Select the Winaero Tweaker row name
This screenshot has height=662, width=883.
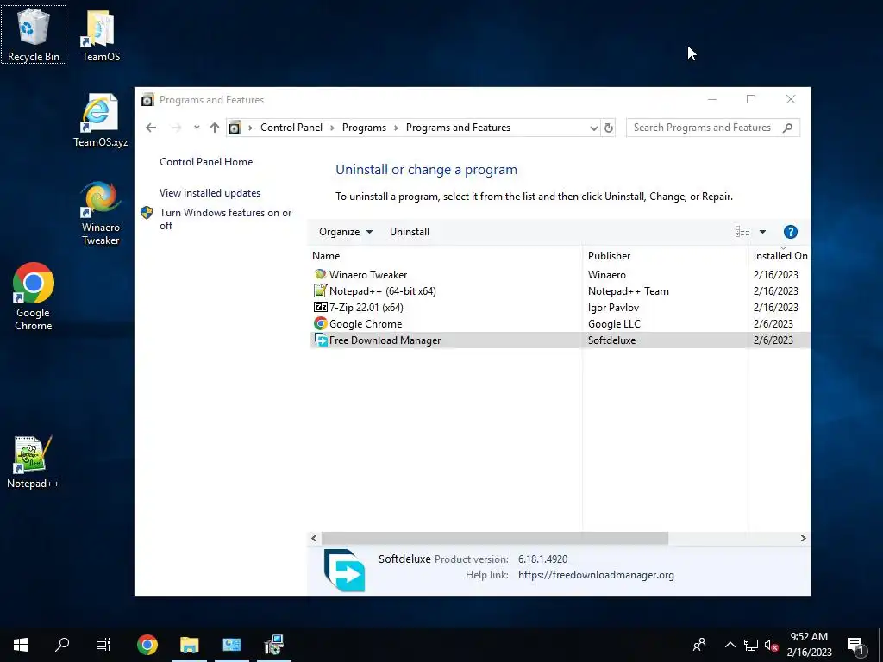click(x=368, y=275)
